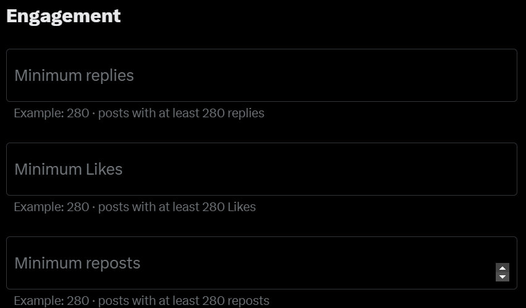Decrease the minimum reposts value by one
This screenshot has height=308, width=526.
coord(503,277)
